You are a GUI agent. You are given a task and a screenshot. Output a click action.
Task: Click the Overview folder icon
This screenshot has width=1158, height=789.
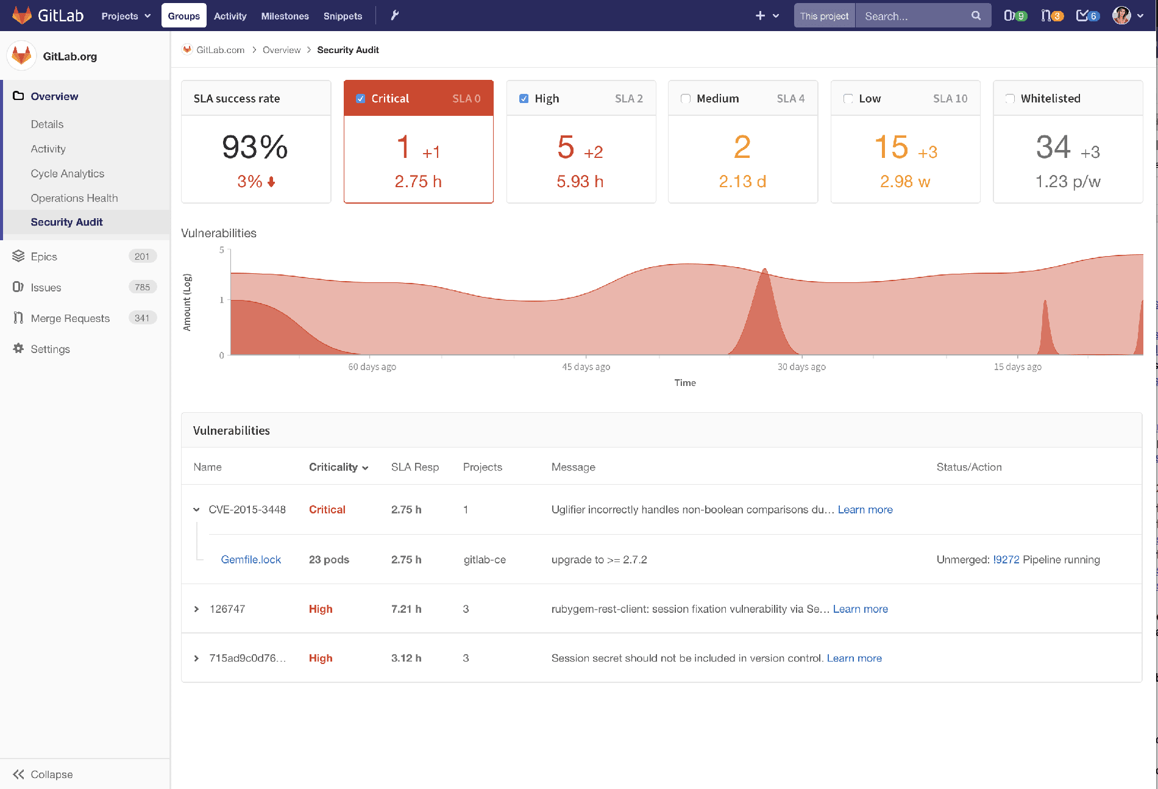click(18, 96)
